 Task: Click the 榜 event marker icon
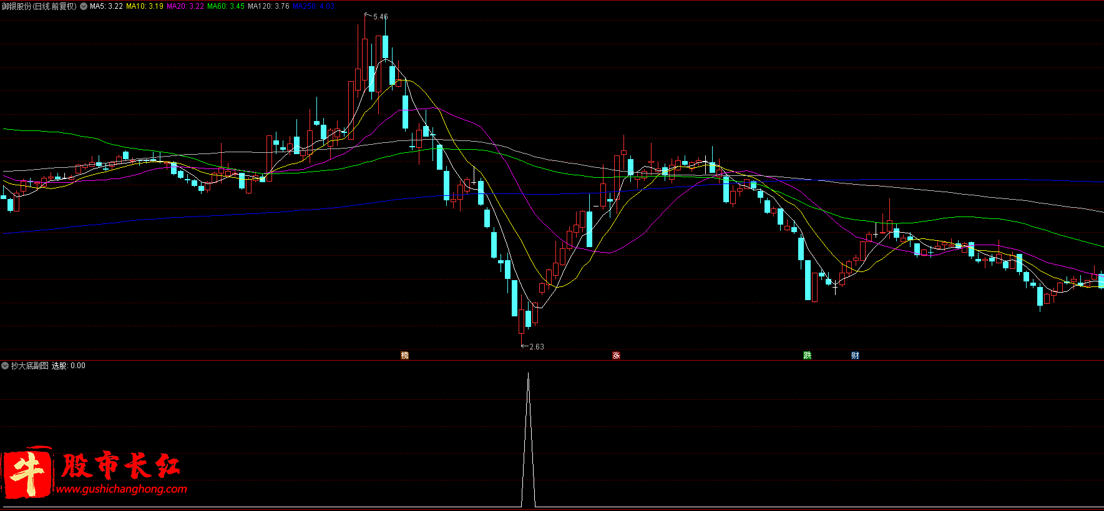click(404, 356)
